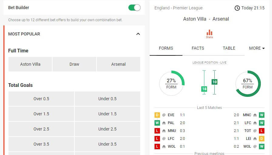Viewport: 272px width, 155px height.
Task: Click the clock icon beside Today 21:15
Action: coord(237,8)
